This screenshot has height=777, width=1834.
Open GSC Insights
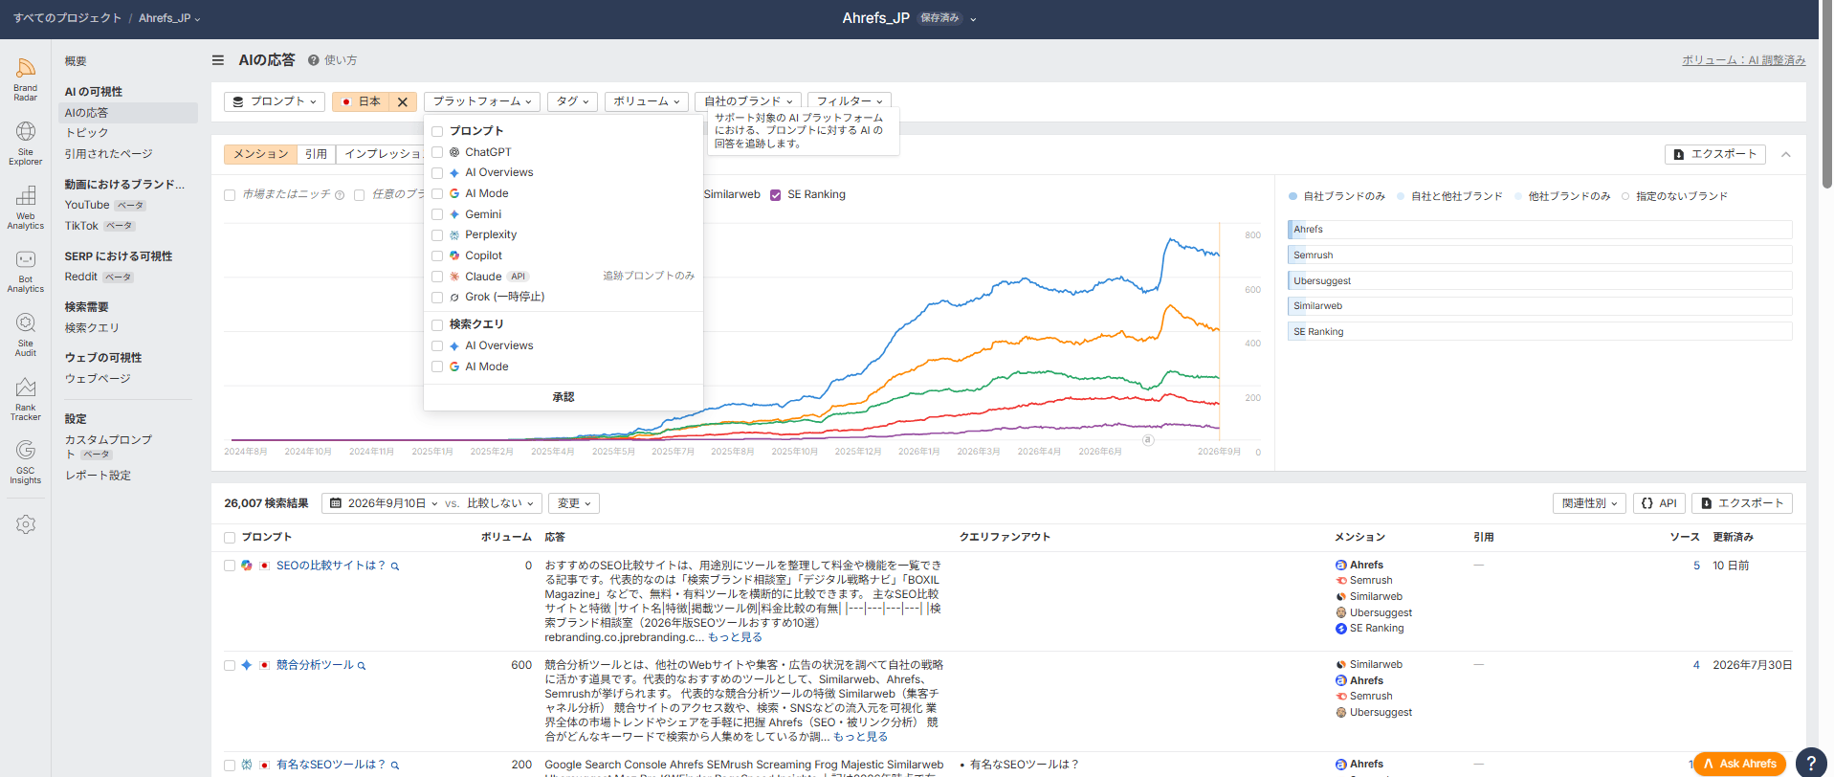tap(25, 461)
